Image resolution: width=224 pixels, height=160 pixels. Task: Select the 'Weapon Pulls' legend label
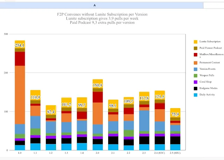coord(207,75)
